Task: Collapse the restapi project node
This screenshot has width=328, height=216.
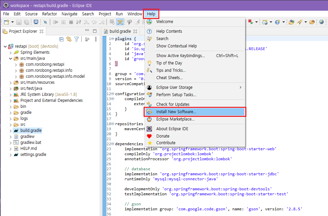Action: 5,46
